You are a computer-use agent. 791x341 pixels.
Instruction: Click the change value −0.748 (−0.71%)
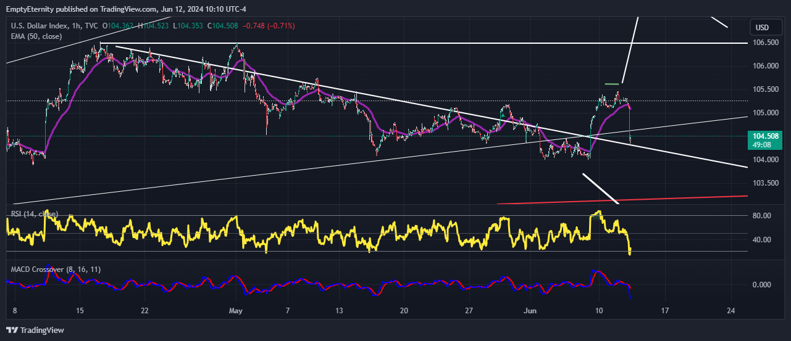pyautogui.click(x=269, y=26)
